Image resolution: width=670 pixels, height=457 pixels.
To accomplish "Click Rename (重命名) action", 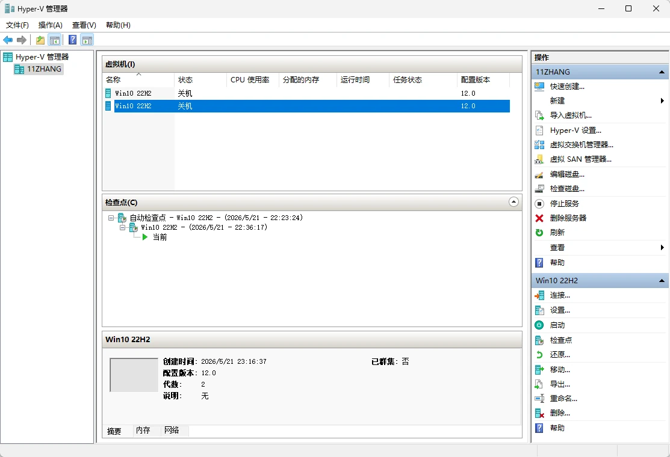I will point(563,399).
